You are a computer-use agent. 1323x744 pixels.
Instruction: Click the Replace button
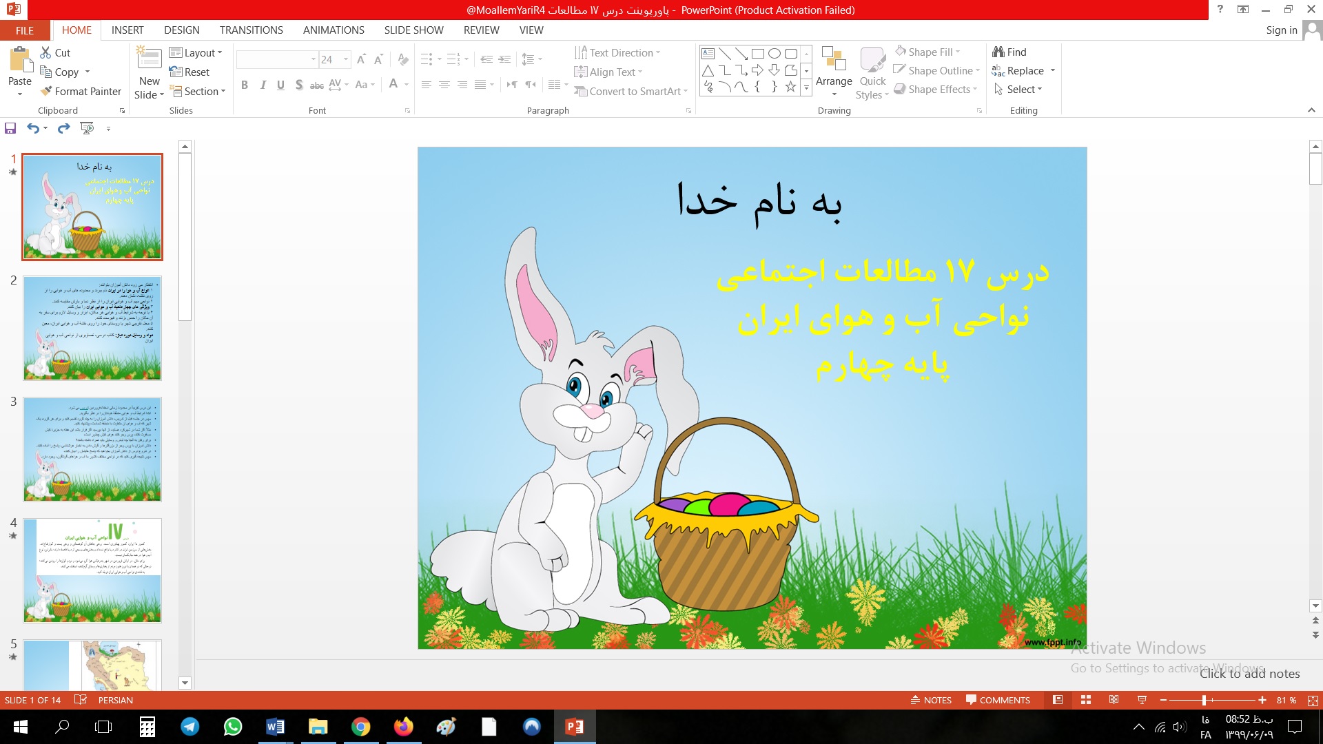(x=1024, y=71)
